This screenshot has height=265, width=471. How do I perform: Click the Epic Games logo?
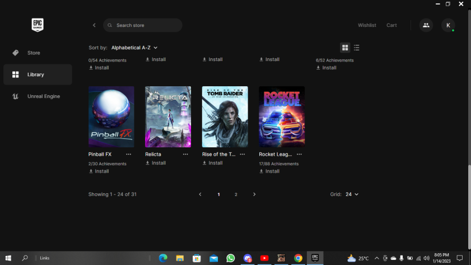[x=38, y=25]
